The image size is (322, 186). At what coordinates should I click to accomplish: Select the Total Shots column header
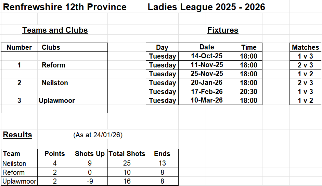(x=127, y=154)
